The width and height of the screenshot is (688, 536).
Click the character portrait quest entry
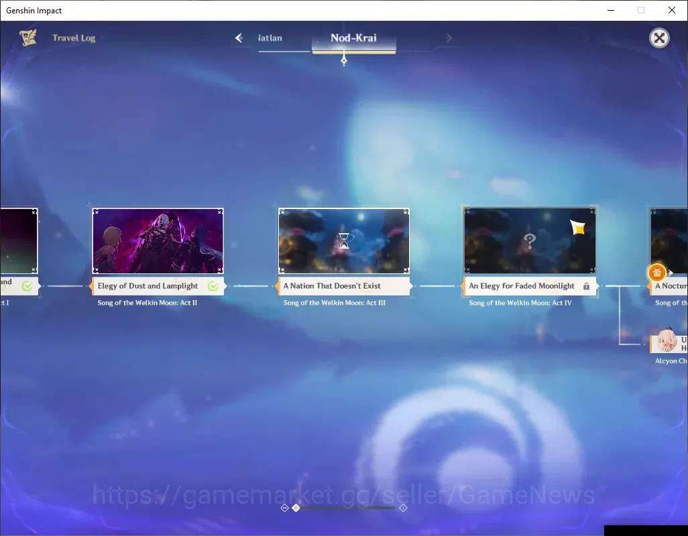click(669, 344)
